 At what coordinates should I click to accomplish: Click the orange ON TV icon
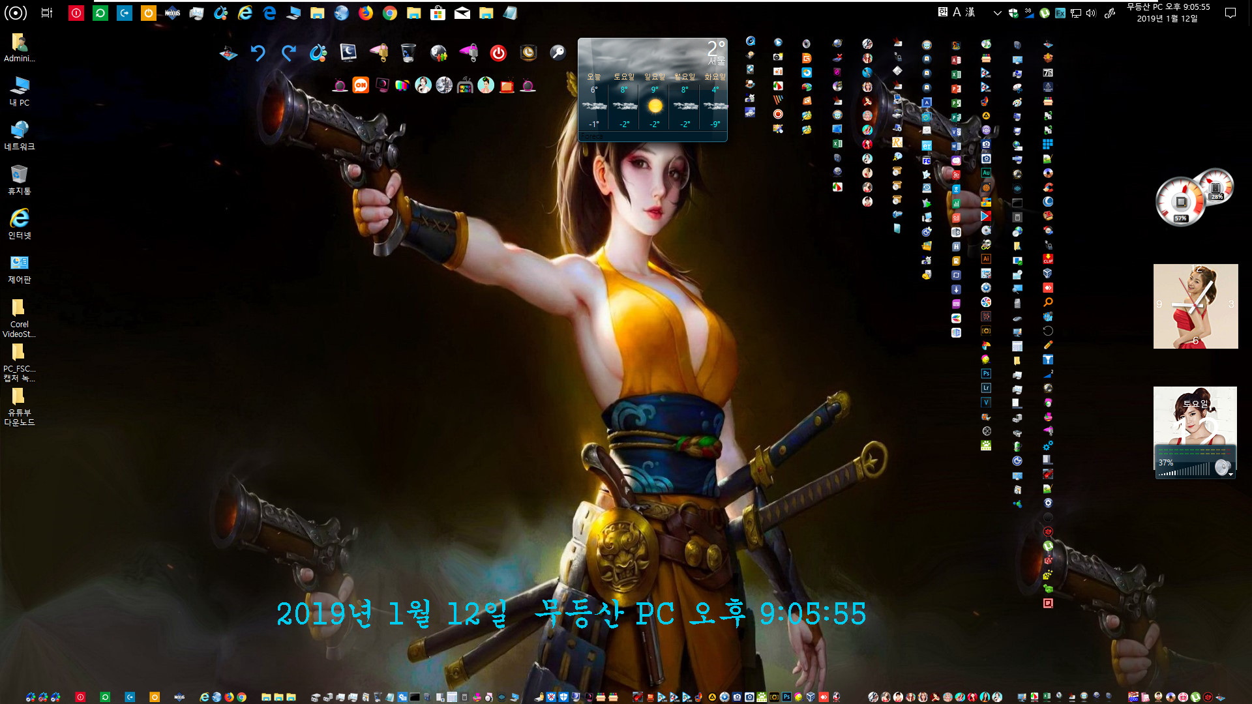tap(361, 85)
